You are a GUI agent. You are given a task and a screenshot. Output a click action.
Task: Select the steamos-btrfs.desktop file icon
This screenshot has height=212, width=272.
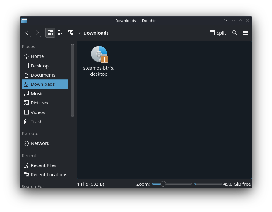(99, 54)
